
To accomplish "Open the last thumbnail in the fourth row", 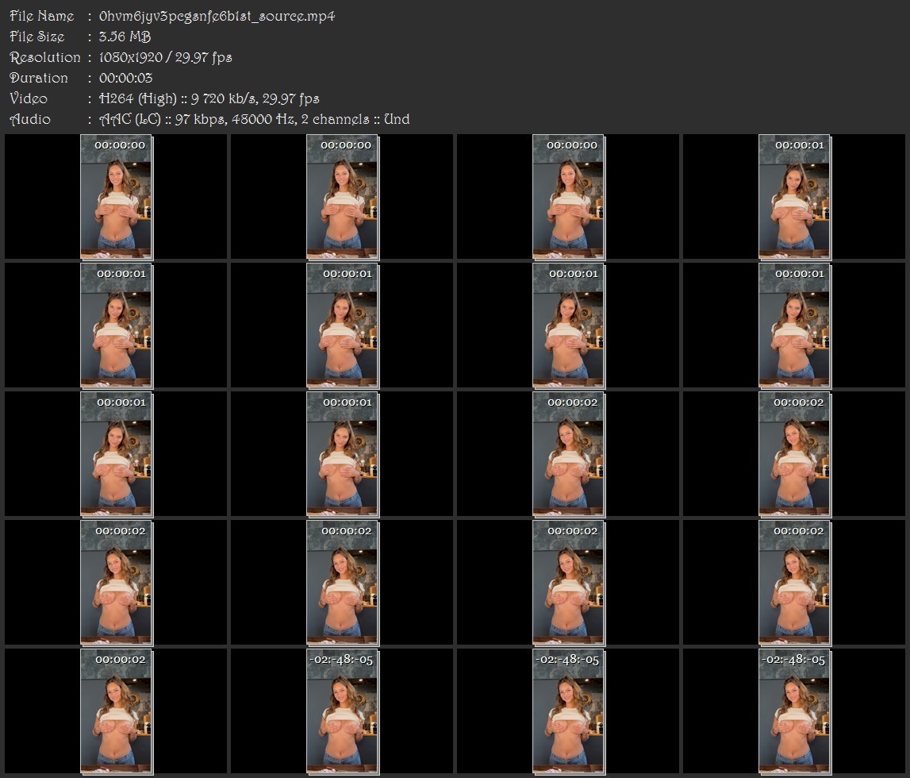I will [x=794, y=583].
